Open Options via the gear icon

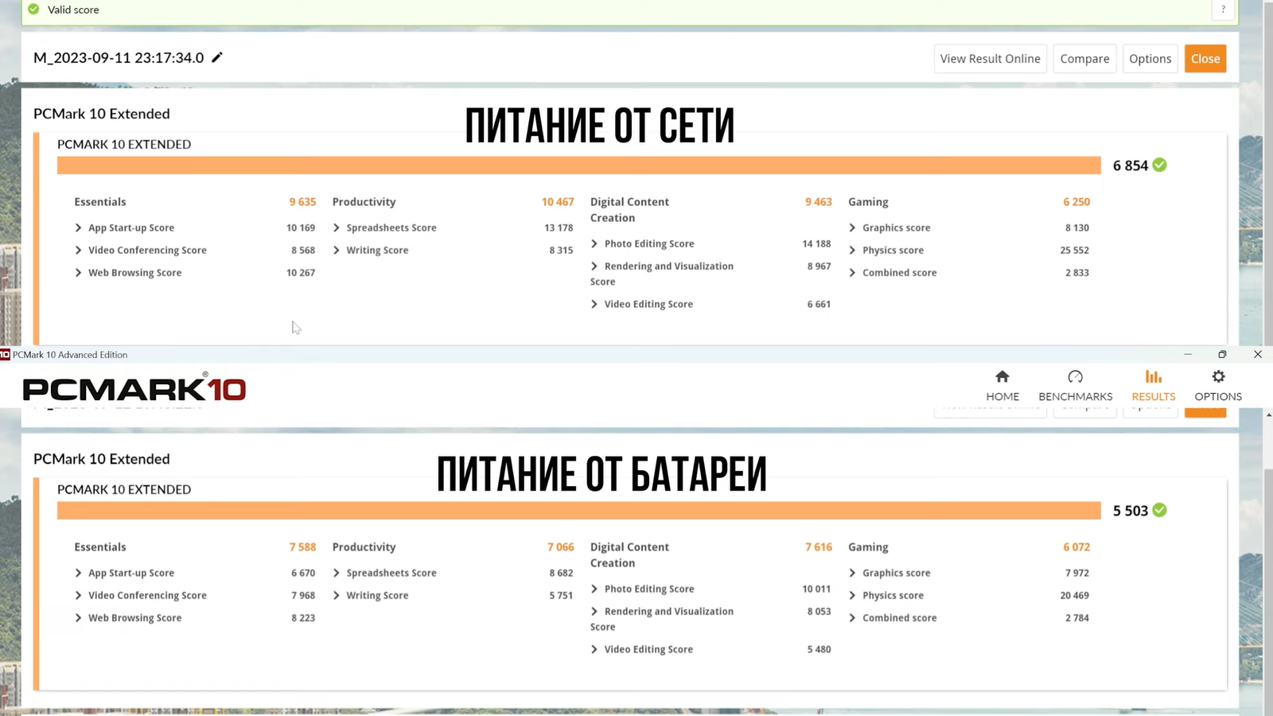(x=1217, y=377)
